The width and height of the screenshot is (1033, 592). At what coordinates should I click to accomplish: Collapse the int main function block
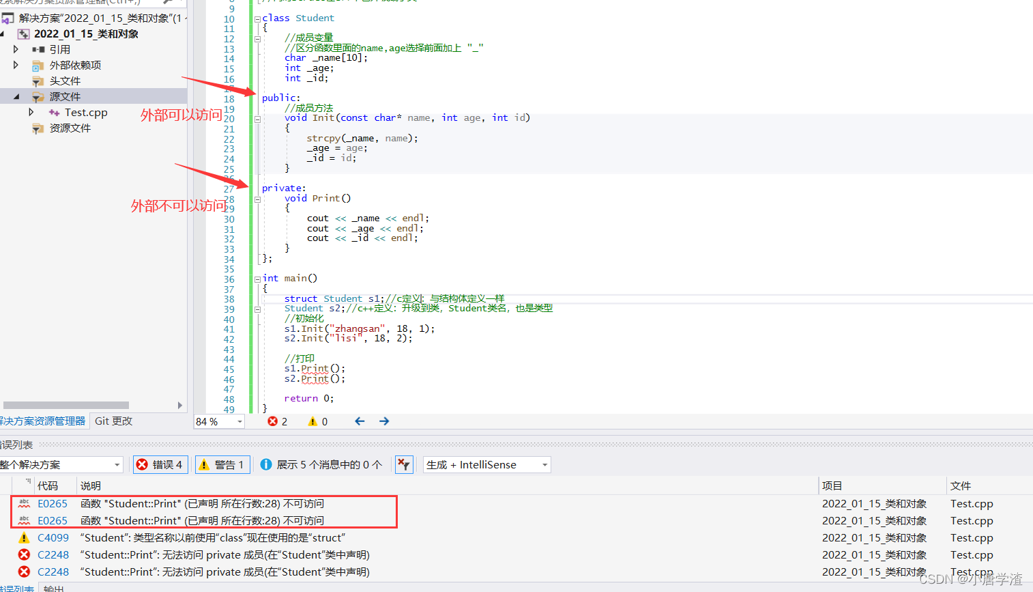click(x=257, y=279)
